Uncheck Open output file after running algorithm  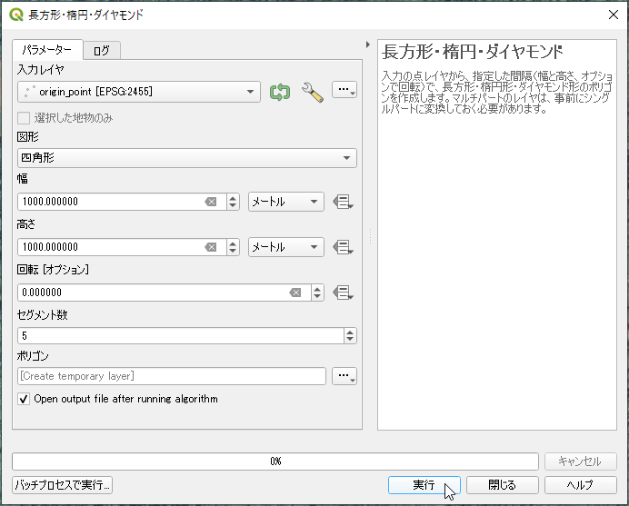(x=24, y=399)
